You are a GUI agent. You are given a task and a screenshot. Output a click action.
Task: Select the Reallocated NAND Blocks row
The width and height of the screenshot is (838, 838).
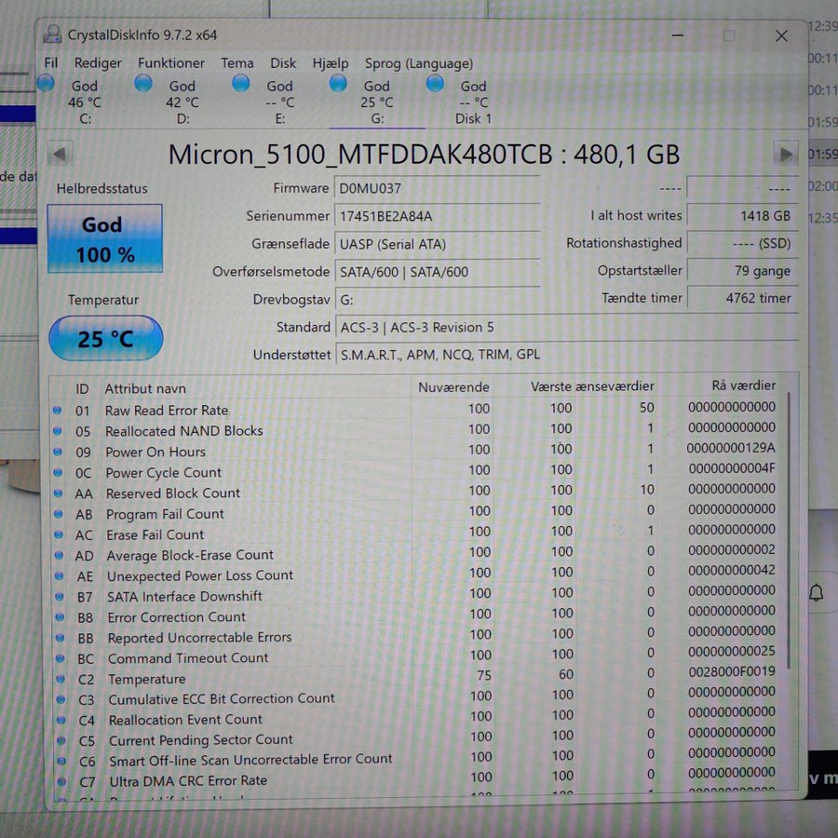414,429
